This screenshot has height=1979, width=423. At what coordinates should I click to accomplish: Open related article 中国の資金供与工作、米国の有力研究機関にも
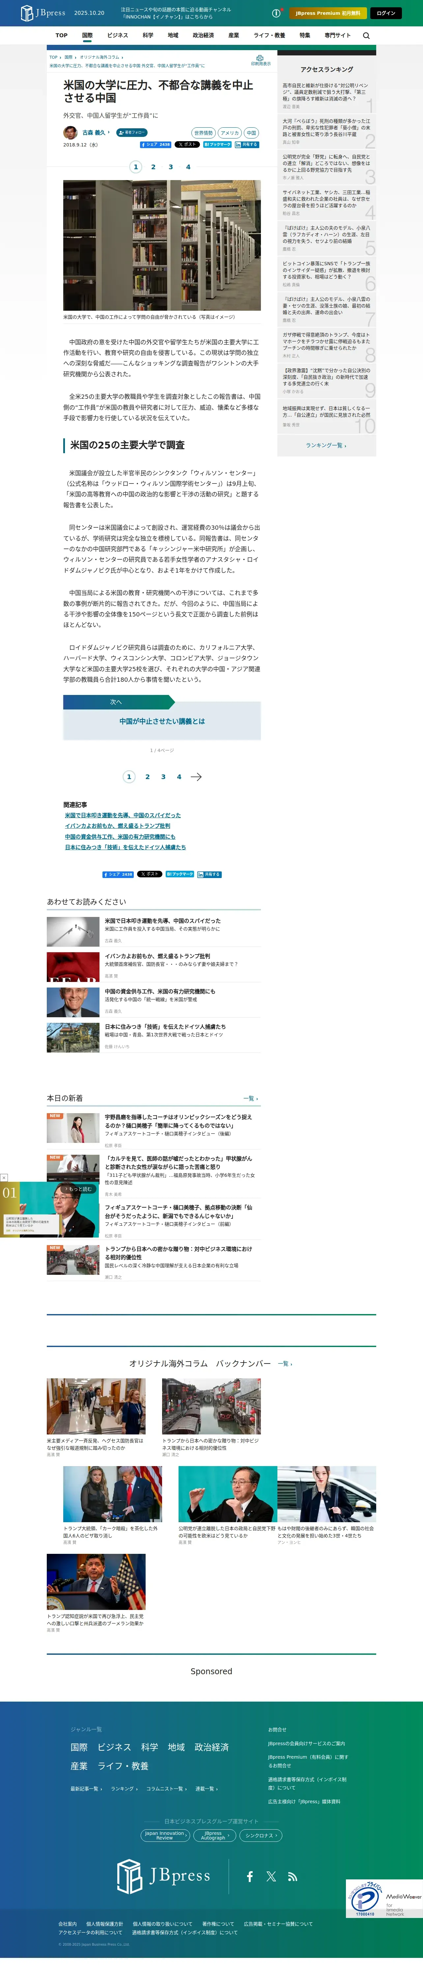click(x=120, y=836)
